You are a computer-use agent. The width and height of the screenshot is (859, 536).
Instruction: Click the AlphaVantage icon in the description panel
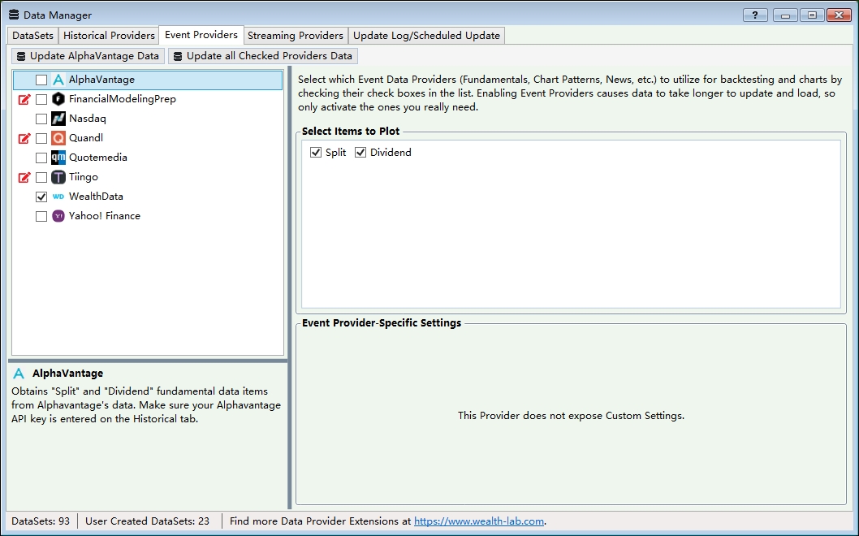tap(19, 374)
